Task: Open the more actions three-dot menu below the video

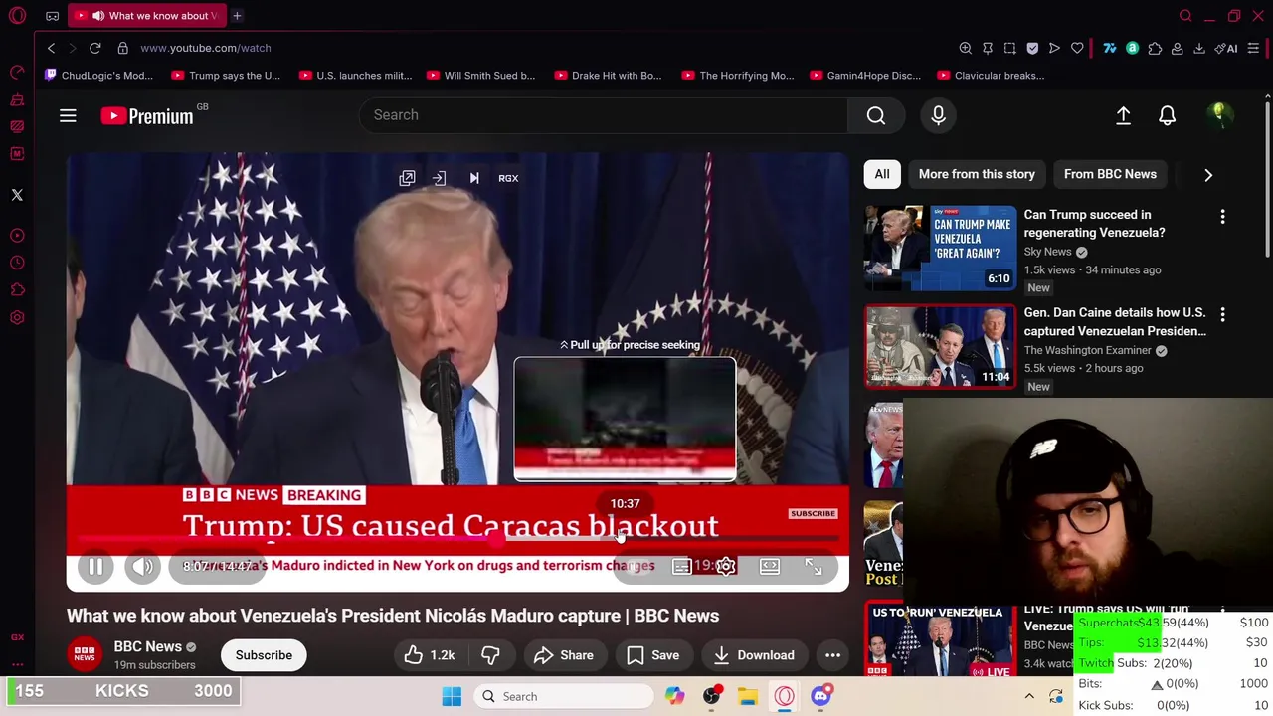Action: click(832, 655)
